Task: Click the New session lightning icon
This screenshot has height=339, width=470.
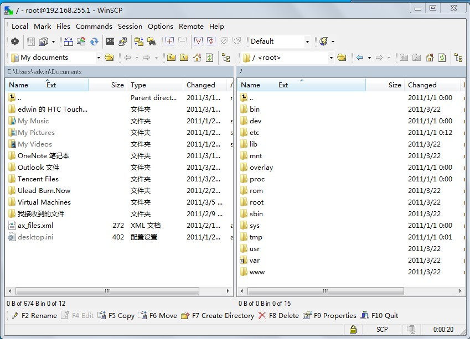Action: pos(323,41)
